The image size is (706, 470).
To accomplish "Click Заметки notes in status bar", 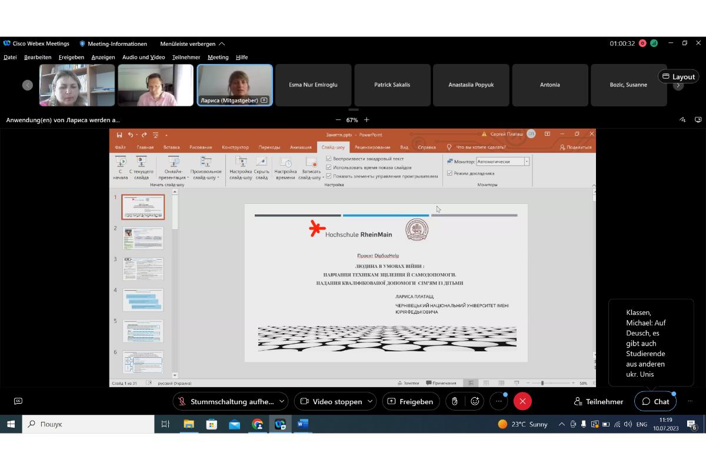I will 408,383.
